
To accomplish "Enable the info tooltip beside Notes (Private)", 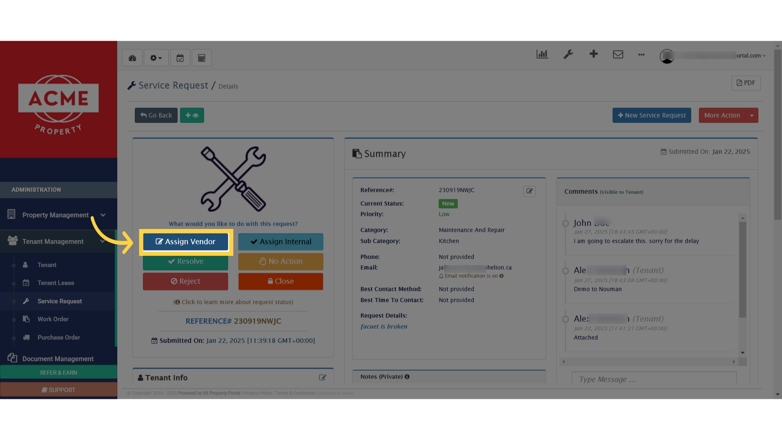I will (x=407, y=376).
